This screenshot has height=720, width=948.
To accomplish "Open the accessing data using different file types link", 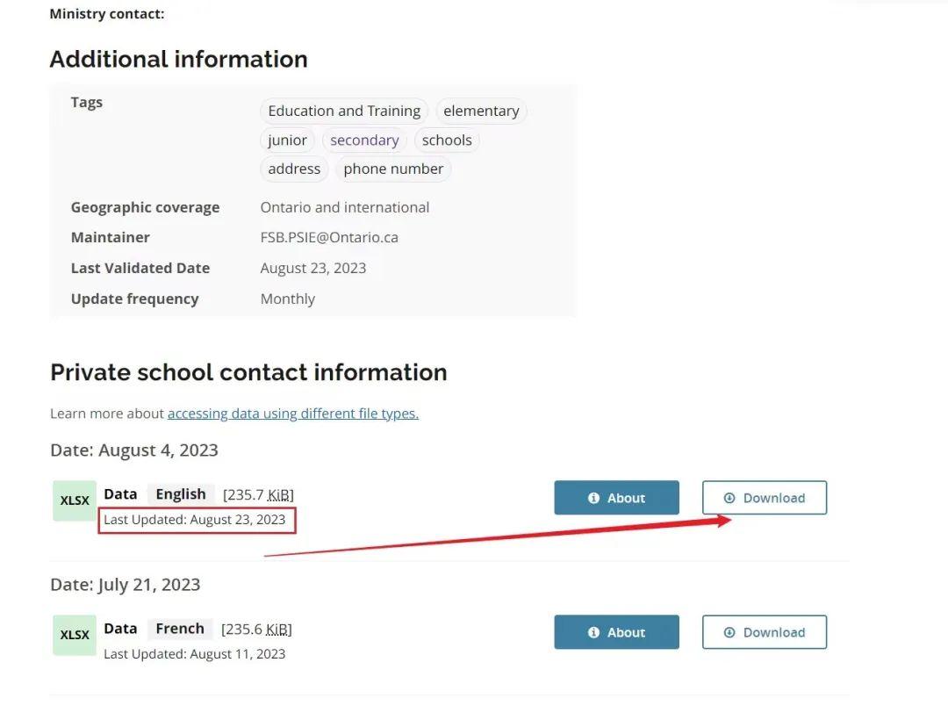I will [x=293, y=414].
